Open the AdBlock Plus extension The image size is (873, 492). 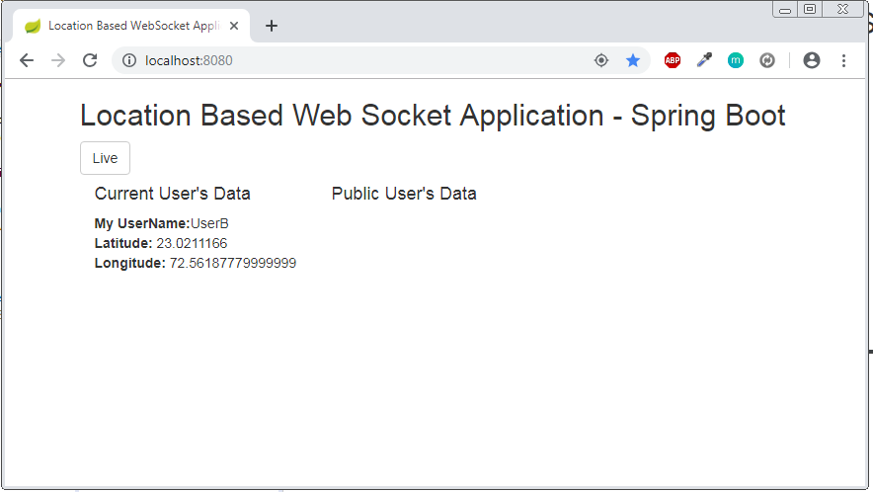pyautogui.click(x=673, y=60)
